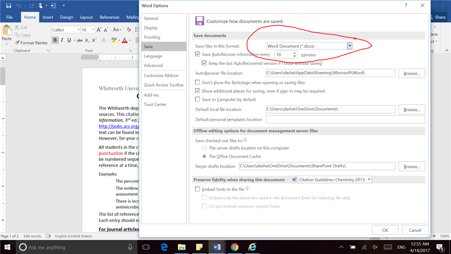
Task: Click Cancel in Word Options
Action: [x=415, y=230]
